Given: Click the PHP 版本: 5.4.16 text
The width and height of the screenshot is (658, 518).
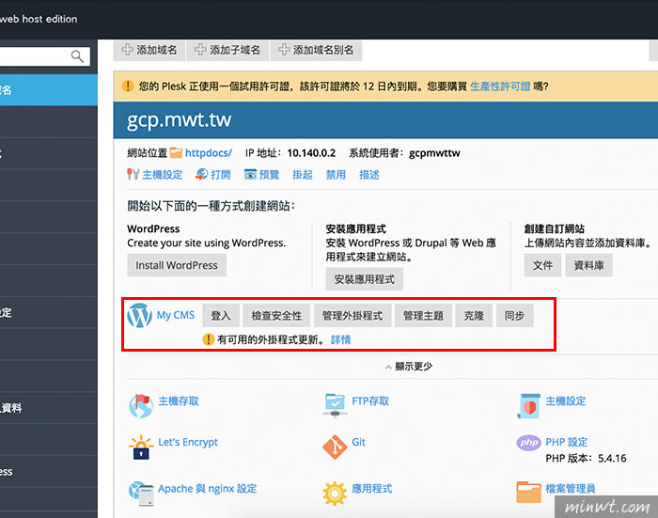Looking at the screenshot, I should [586, 458].
